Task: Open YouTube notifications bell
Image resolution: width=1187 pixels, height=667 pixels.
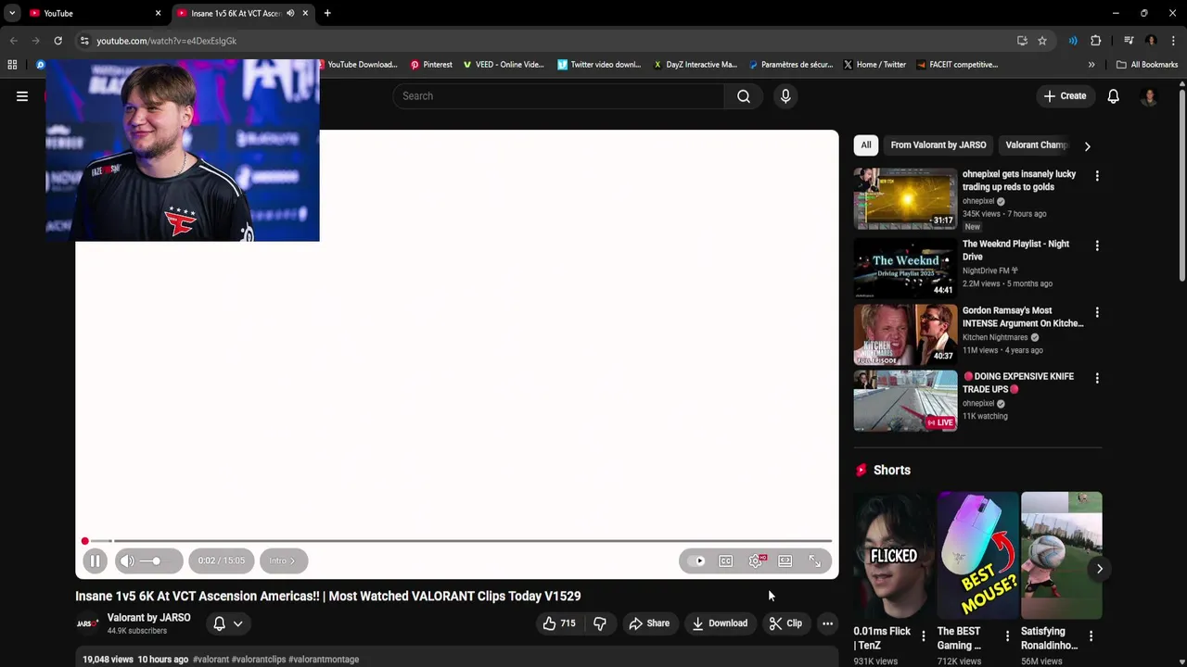Action: pos(1114,96)
